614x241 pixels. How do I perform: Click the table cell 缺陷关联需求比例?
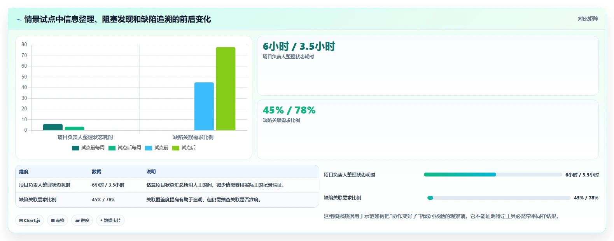pos(38,199)
